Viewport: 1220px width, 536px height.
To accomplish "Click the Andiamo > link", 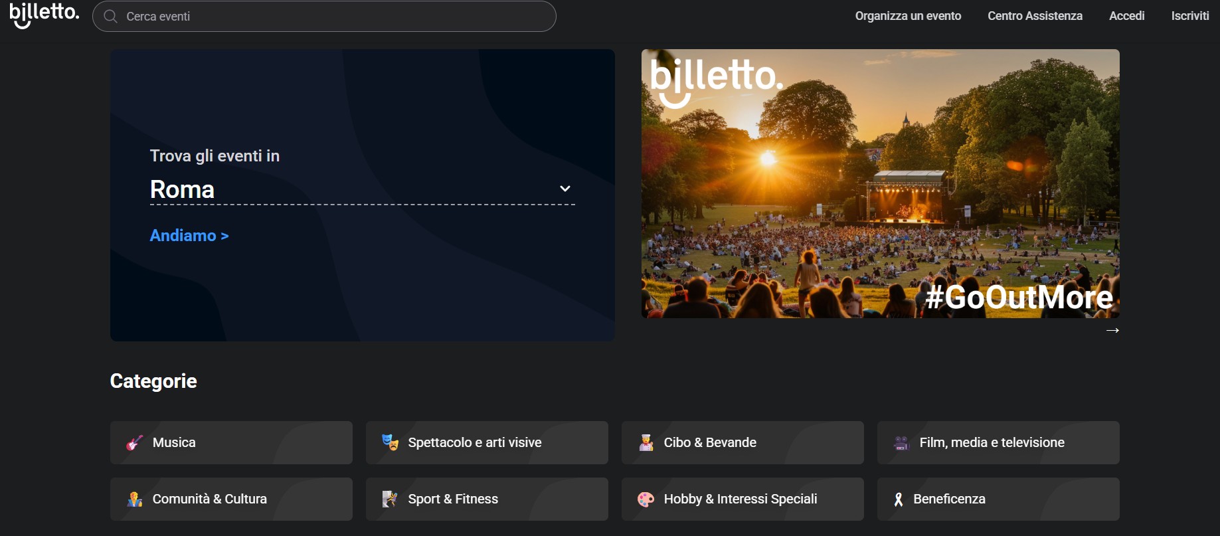I will coord(189,236).
